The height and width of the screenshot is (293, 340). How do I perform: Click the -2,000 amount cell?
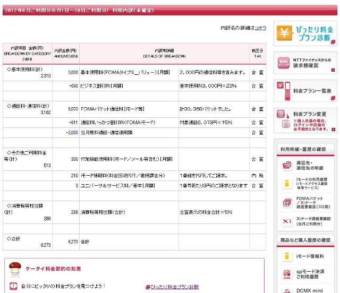tap(66, 133)
